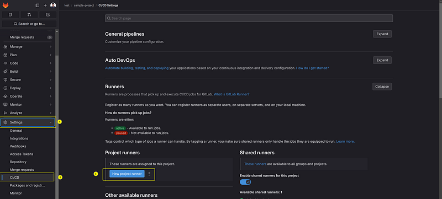
Task: Click the 'Other available runners' heading
Action: pyautogui.click(x=131, y=195)
